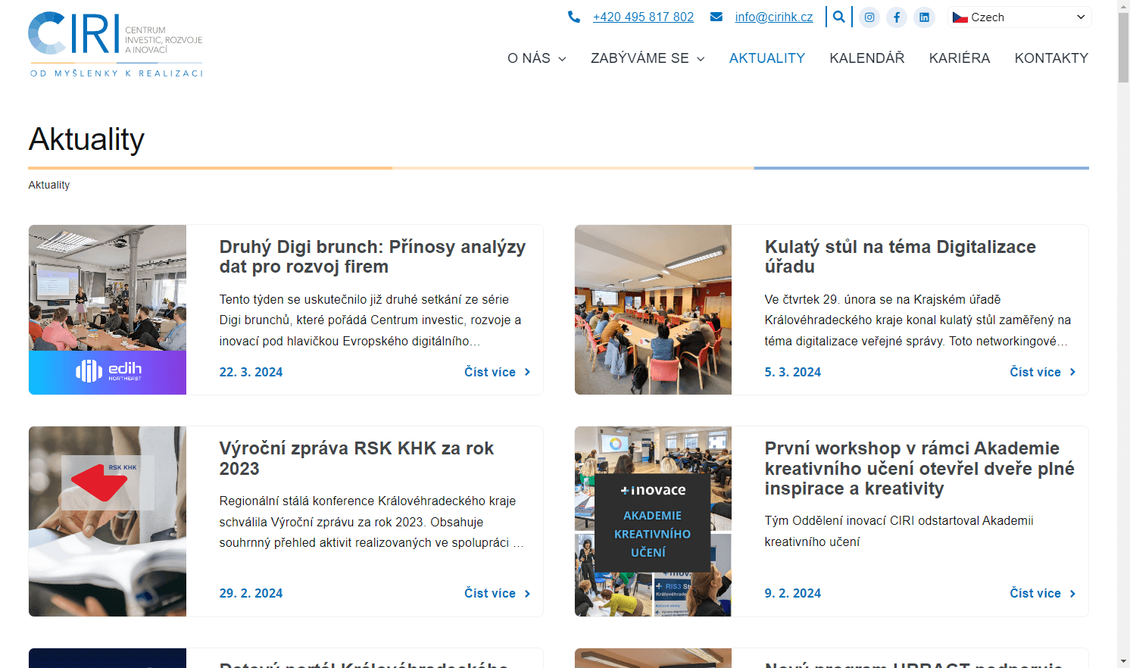Open the Czech language dropdown

pos(1019,17)
